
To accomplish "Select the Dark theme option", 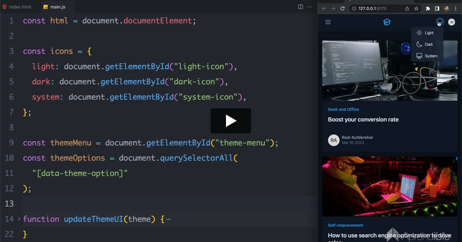I will (x=427, y=45).
